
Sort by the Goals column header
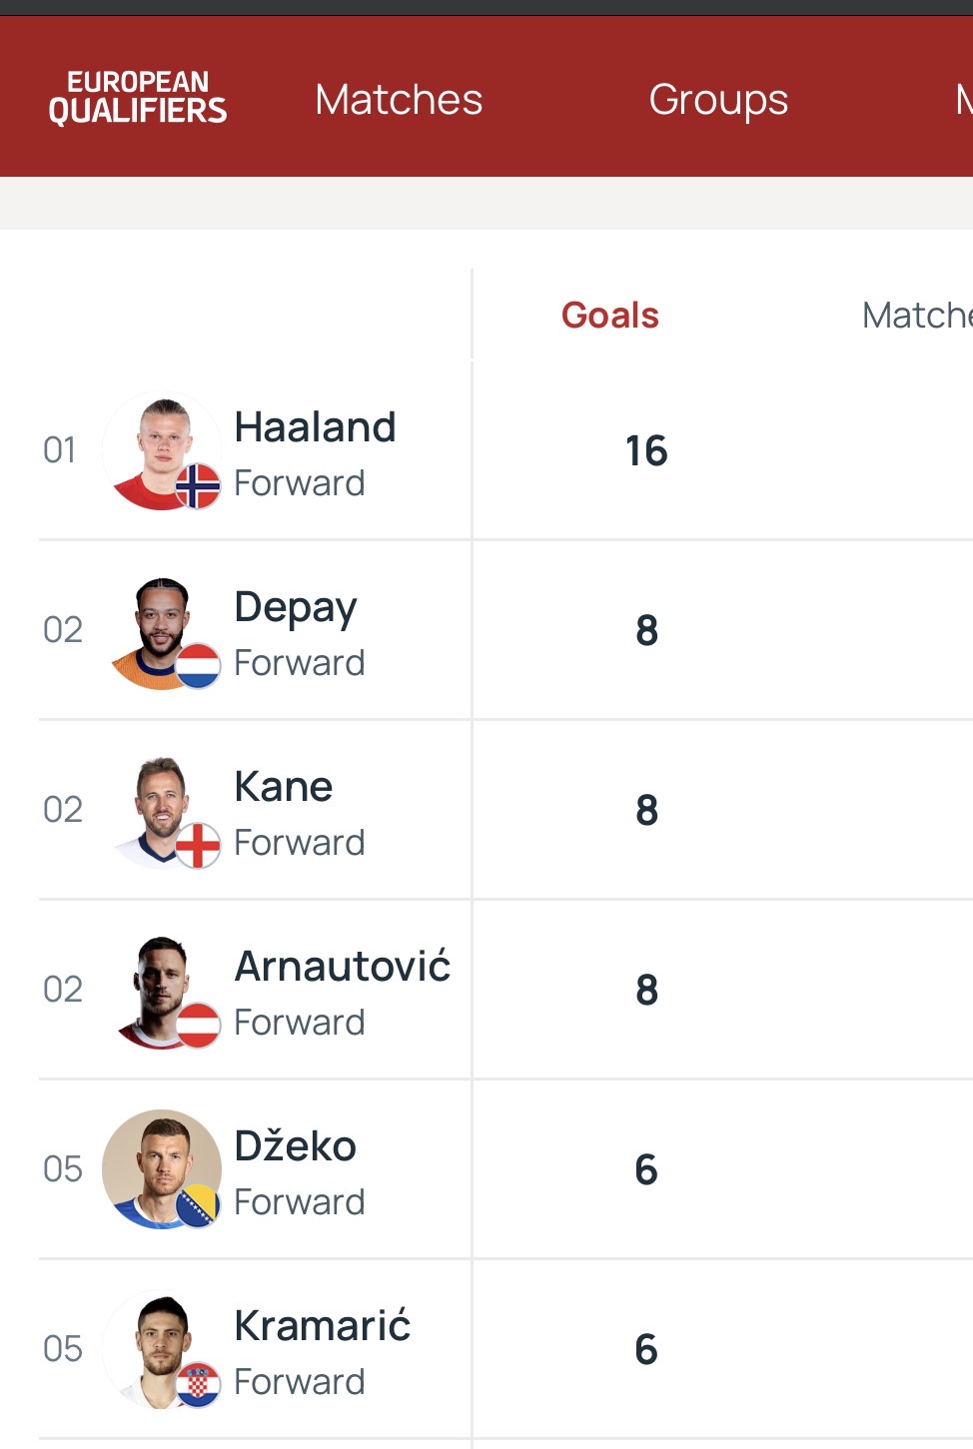609,316
